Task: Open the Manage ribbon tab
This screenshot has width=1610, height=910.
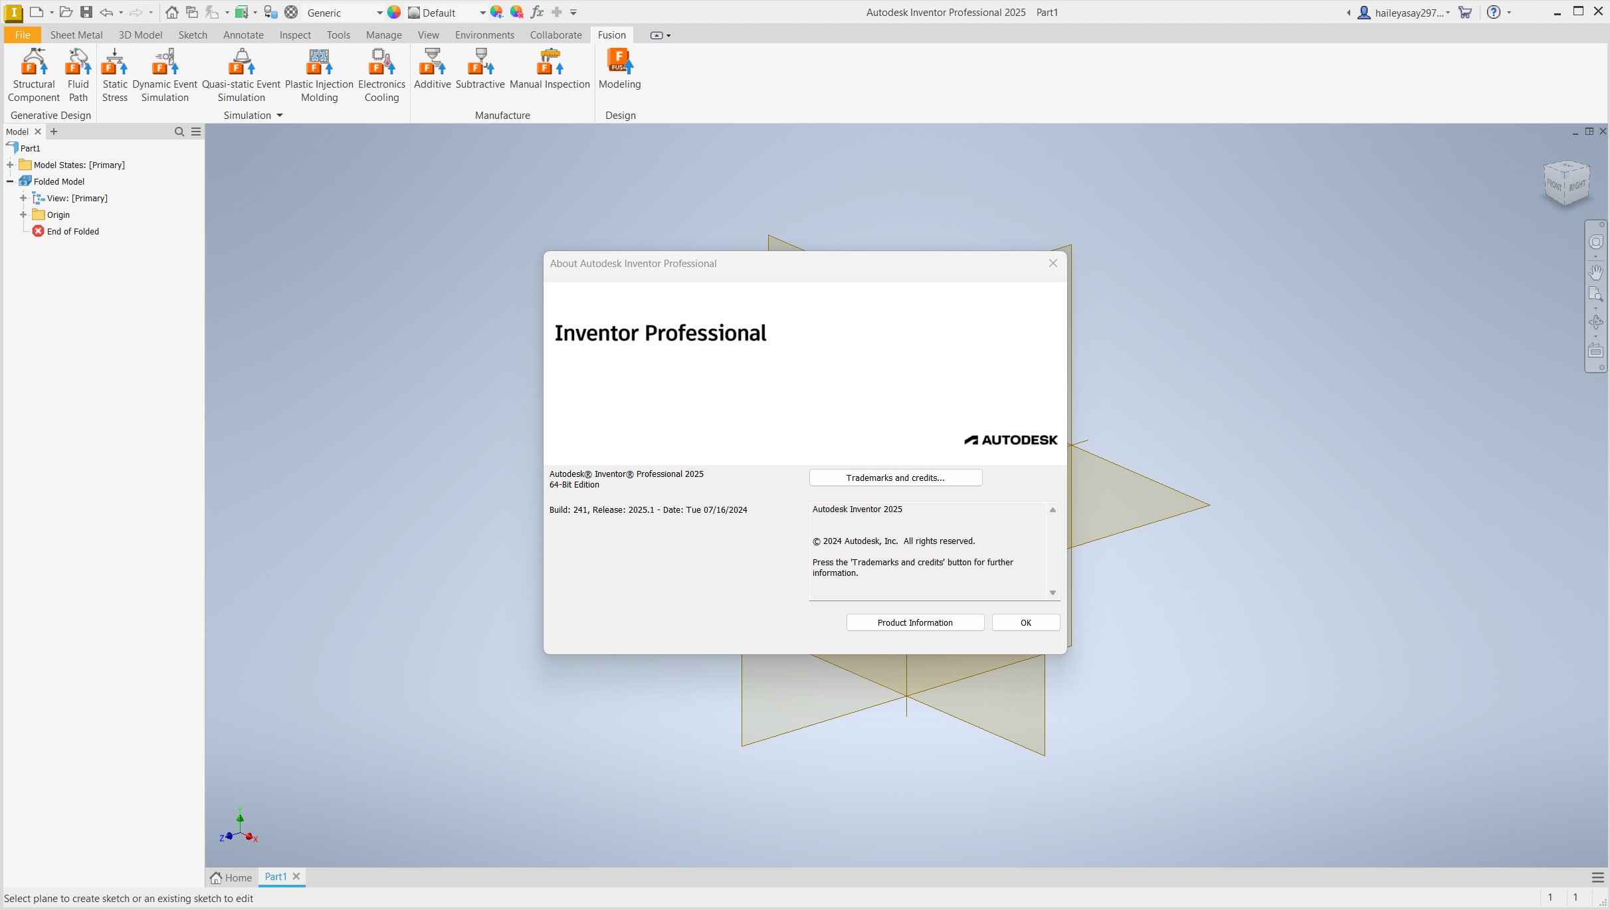Action: (x=383, y=35)
